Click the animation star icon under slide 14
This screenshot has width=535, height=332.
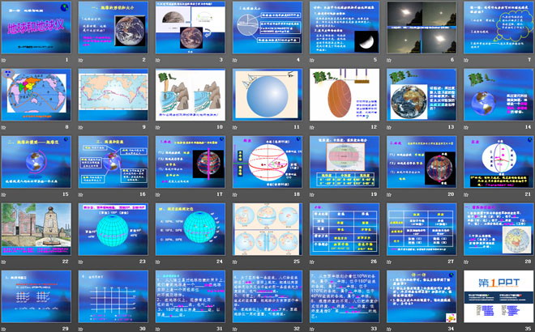[x=466, y=127]
